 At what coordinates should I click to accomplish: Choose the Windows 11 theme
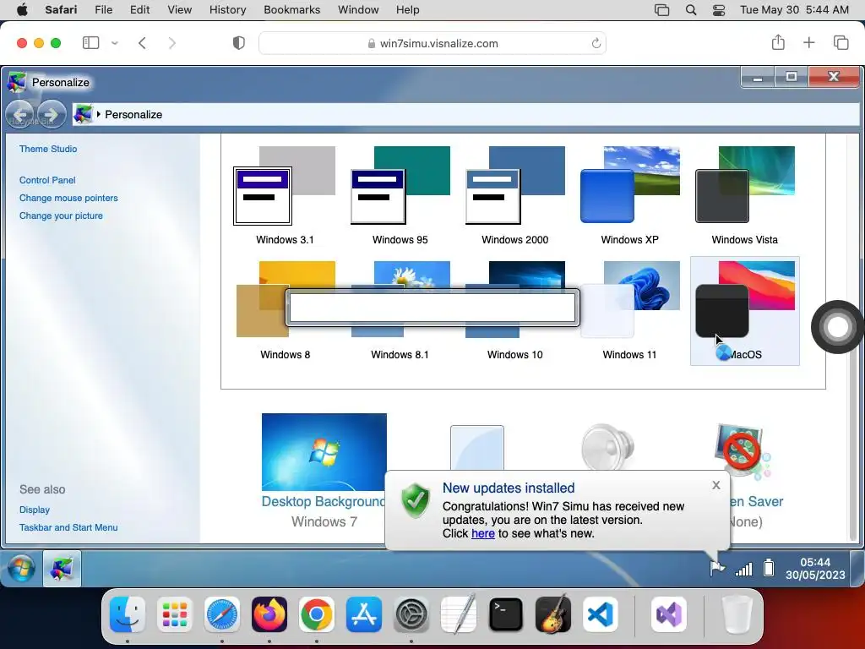point(629,311)
